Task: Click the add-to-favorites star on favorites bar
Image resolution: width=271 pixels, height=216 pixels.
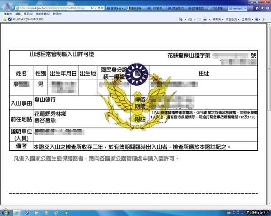Action: [x=5, y=19]
